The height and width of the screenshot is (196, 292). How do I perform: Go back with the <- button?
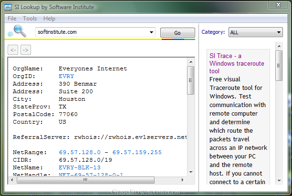(x=13, y=50)
